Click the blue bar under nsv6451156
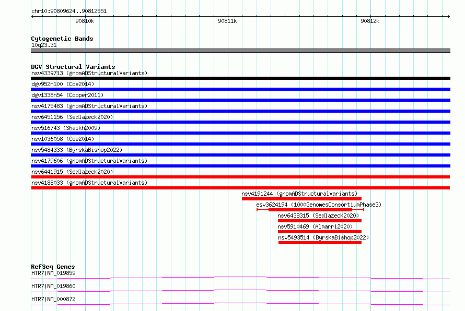Screen dimensions: 465x311 click(x=240, y=122)
